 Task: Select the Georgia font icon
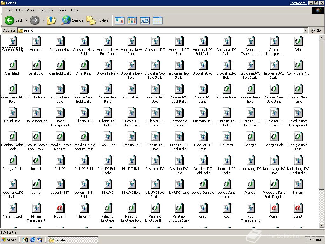250,137
